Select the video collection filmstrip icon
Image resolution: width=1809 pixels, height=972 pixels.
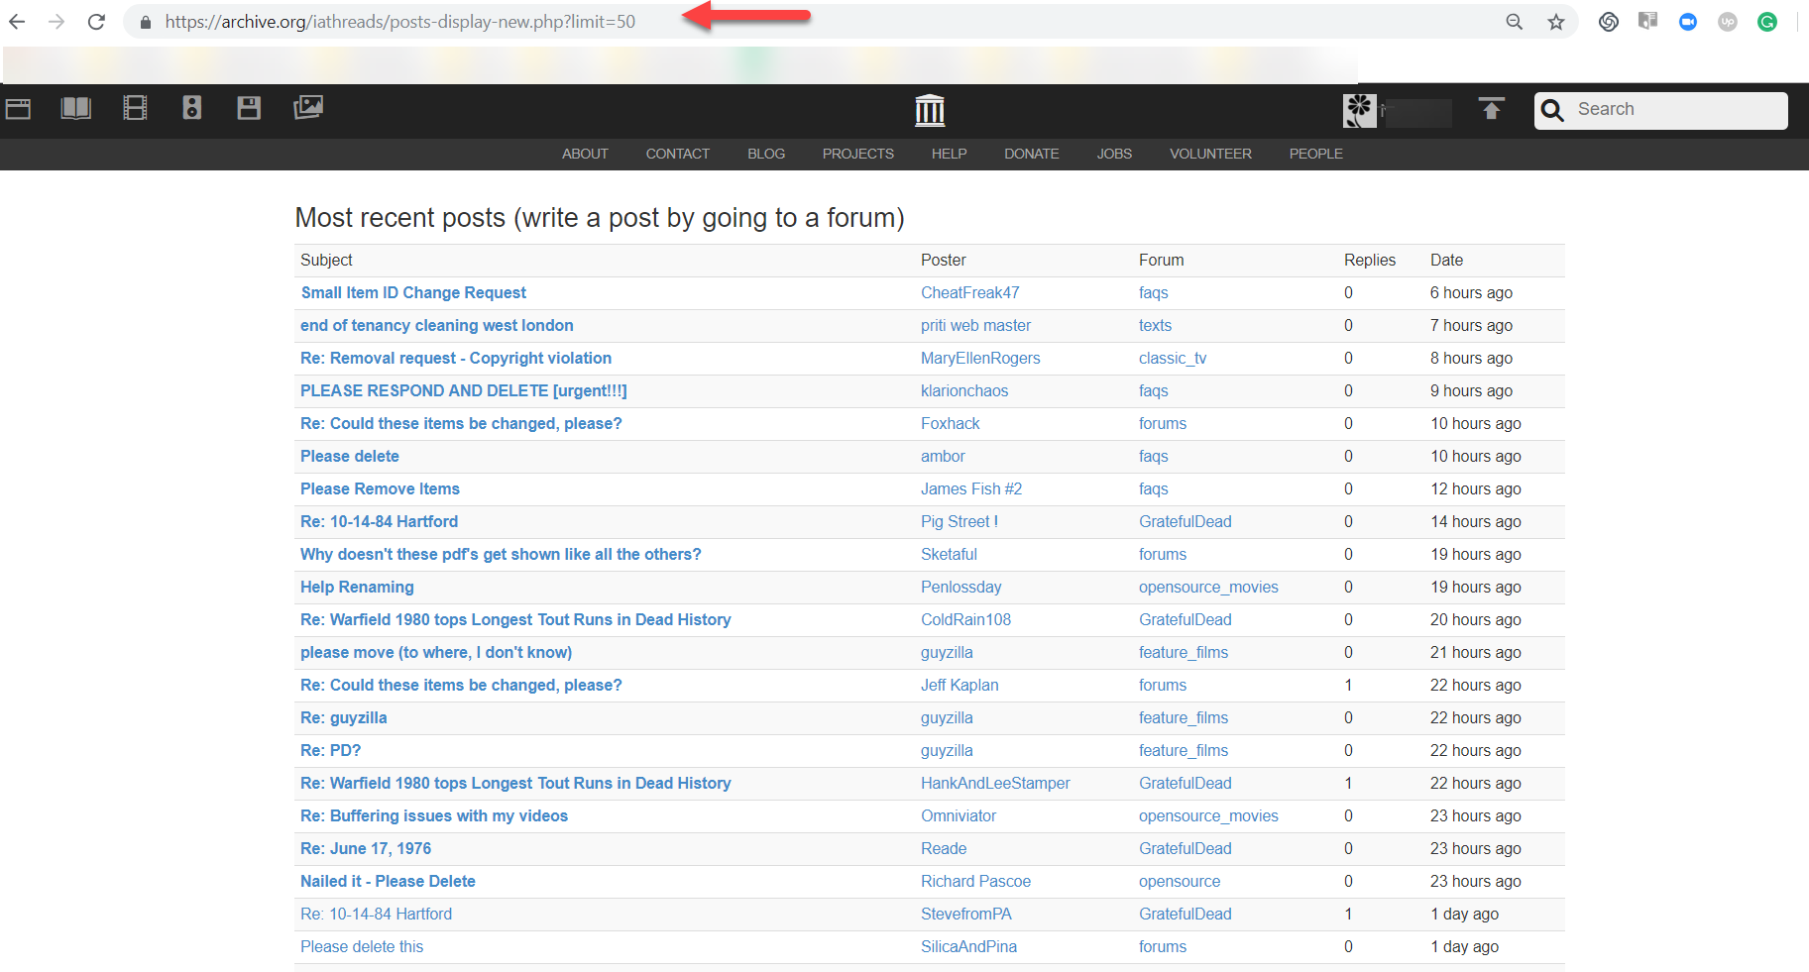(x=136, y=108)
